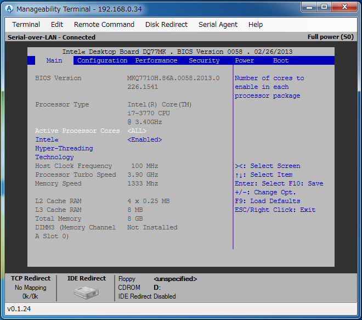Select the Main BIOS tab

pos(54,60)
